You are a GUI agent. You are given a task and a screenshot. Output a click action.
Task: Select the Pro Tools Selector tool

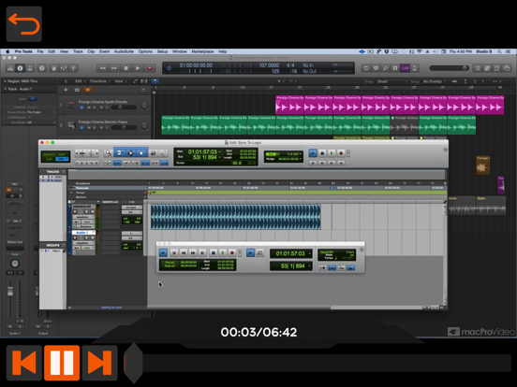click(x=130, y=152)
